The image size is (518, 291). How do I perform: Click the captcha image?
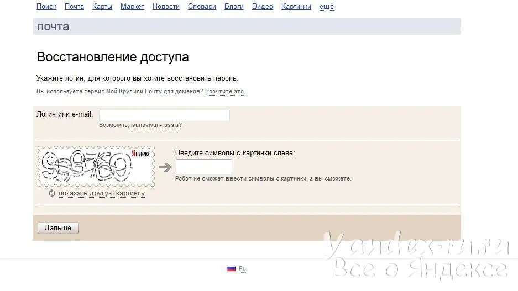click(x=96, y=166)
